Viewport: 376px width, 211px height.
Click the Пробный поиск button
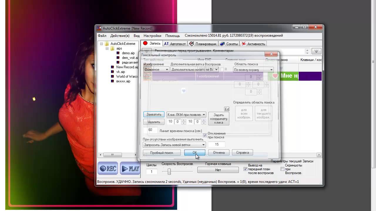coord(162,153)
